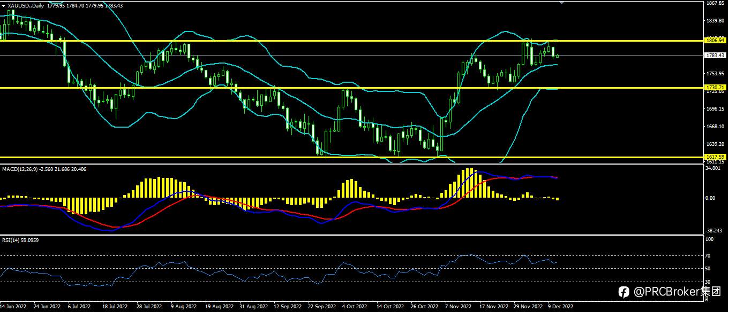Click the chart shift triangle marker at top
Viewport: 729px width, 312px height.
click(562, 3)
